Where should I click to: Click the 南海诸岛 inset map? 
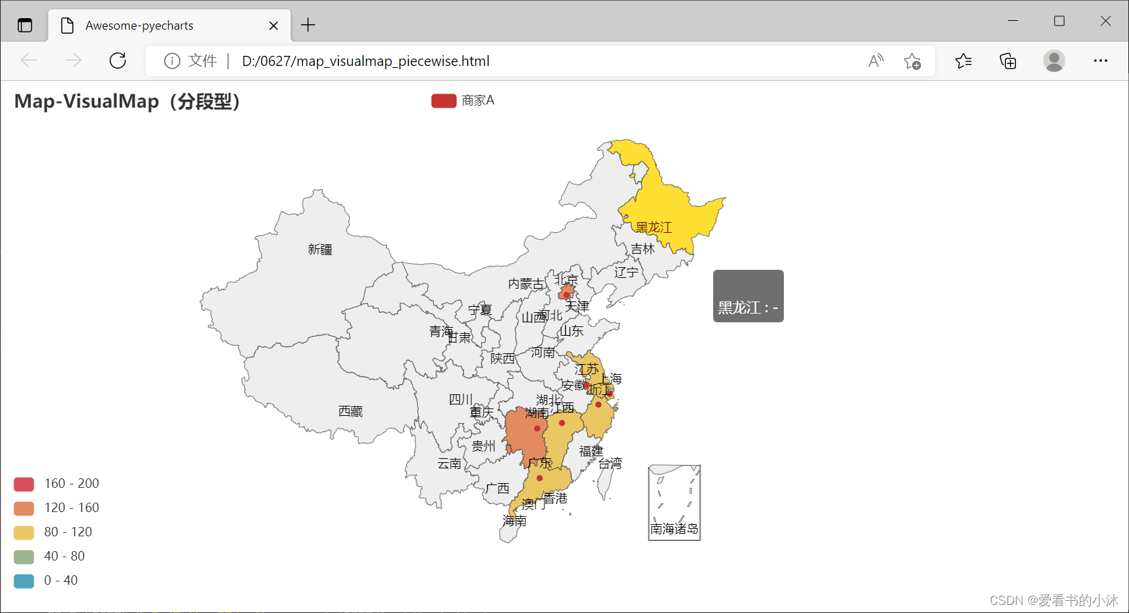click(674, 503)
